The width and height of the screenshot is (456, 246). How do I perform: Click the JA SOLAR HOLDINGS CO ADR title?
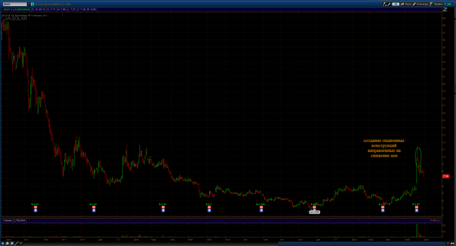point(53,4)
